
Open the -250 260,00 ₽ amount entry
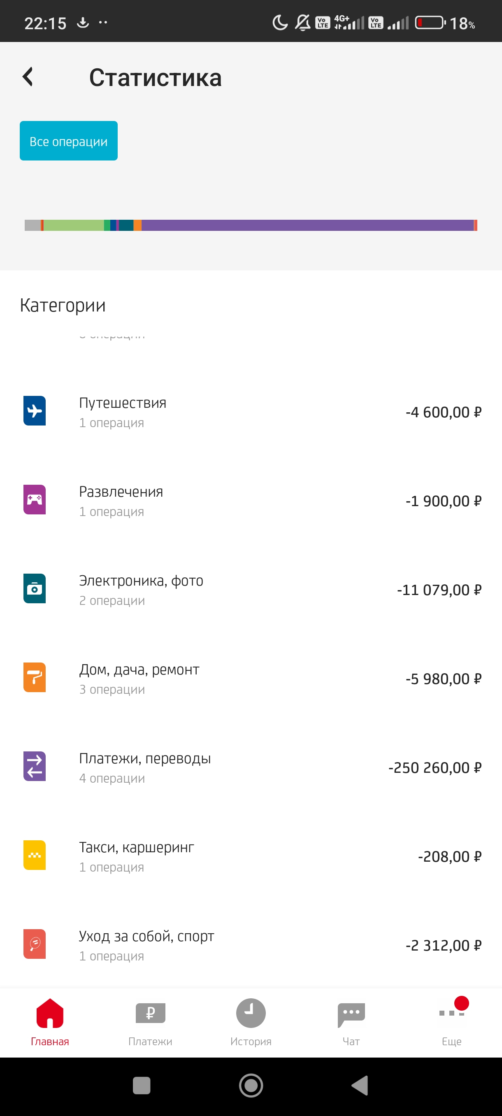pyautogui.click(x=435, y=768)
